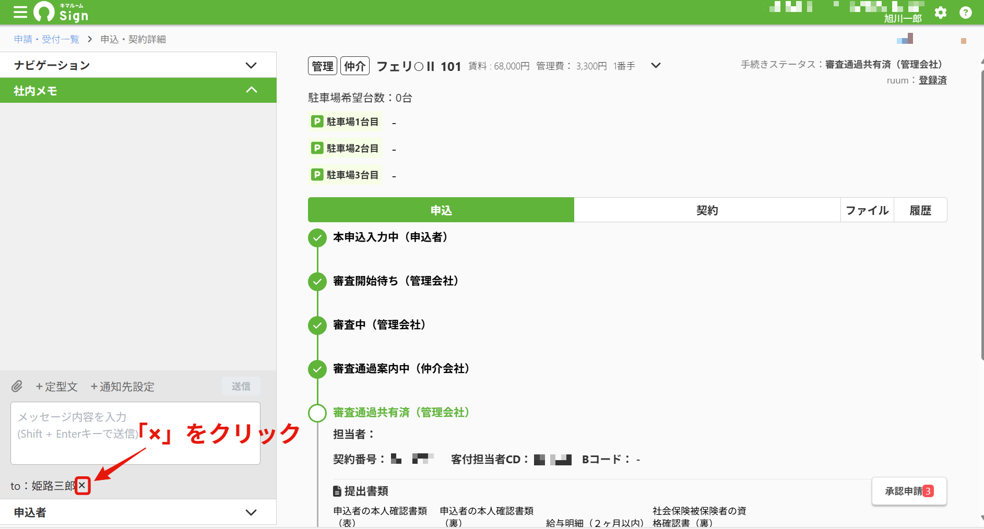This screenshot has width=984, height=529.
Task: Switch to the 契約 tab
Action: pos(707,210)
